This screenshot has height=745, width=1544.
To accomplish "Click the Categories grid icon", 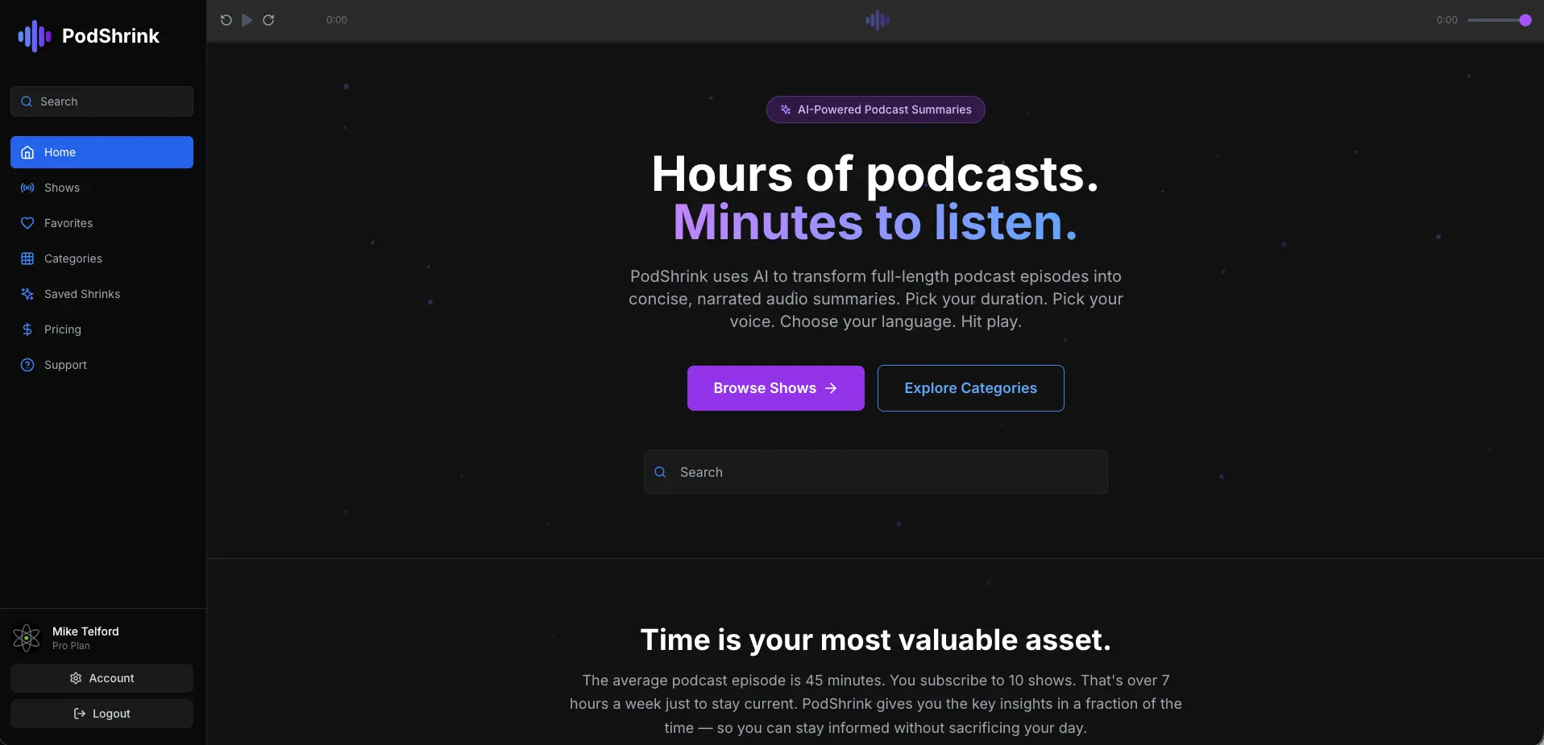I will (27, 259).
